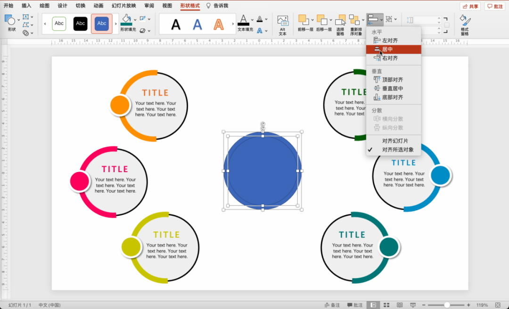Toggle the 备注 notes pane

tap(332, 305)
